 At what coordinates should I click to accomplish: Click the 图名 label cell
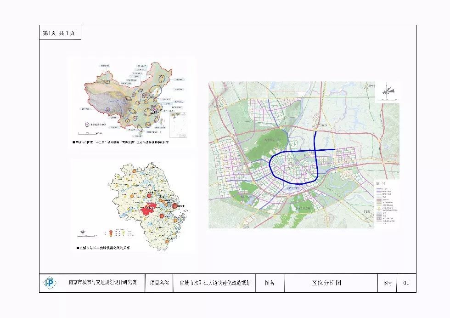(270, 283)
